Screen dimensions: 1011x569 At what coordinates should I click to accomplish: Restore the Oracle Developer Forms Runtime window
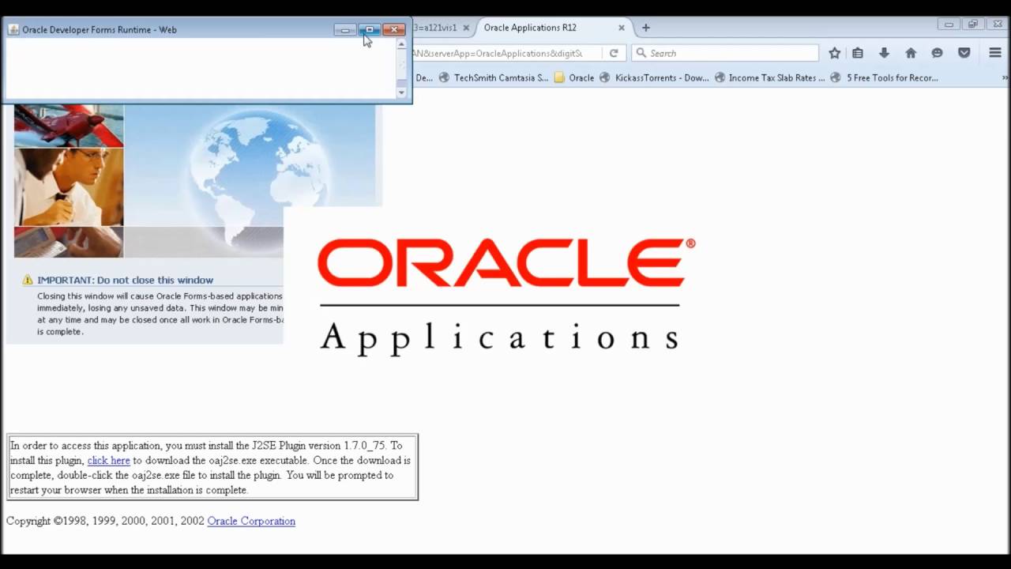point(369,30)
